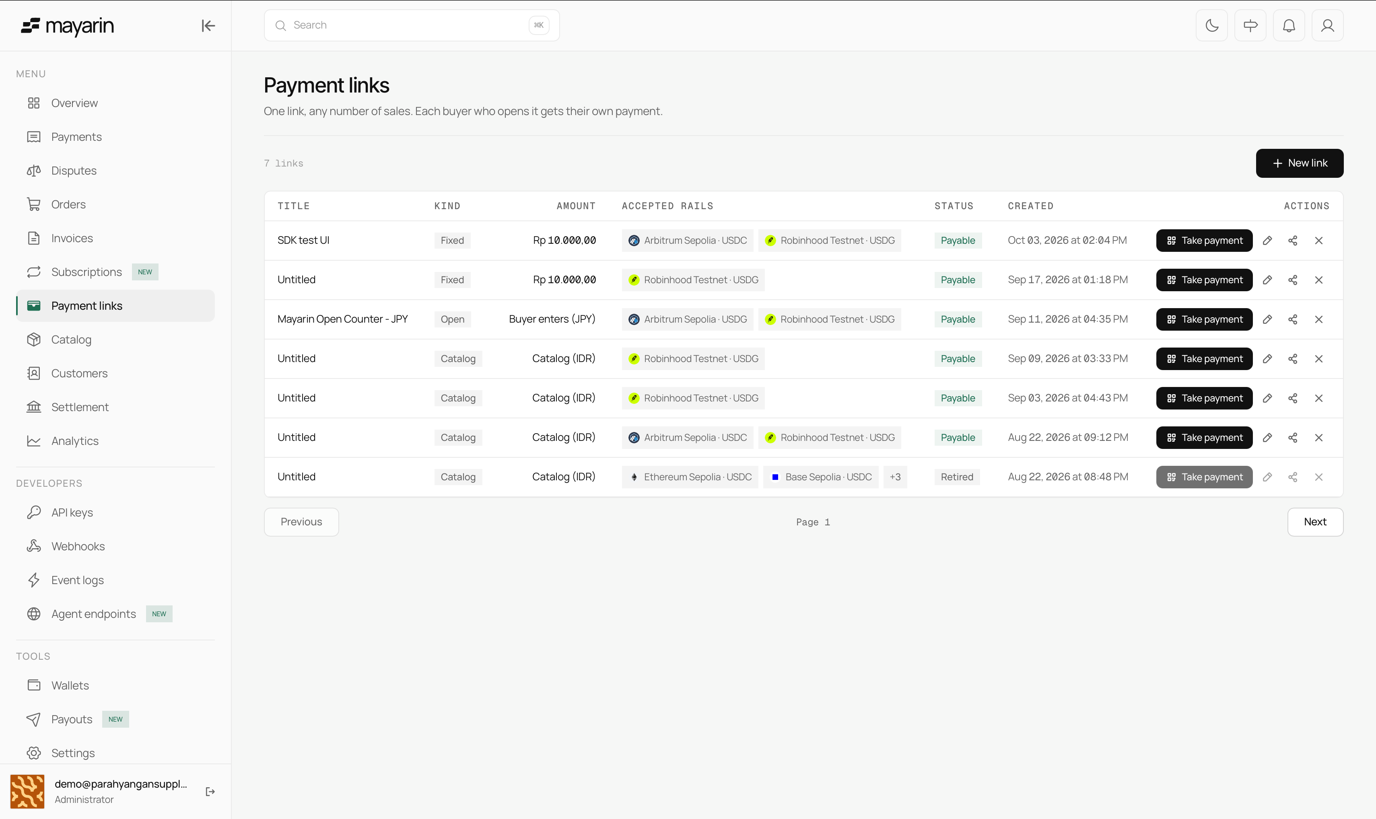Viewport: 1376px width, 819px height.
Task: Open Settings in sidebar
Action: click(x=115, y=753)
